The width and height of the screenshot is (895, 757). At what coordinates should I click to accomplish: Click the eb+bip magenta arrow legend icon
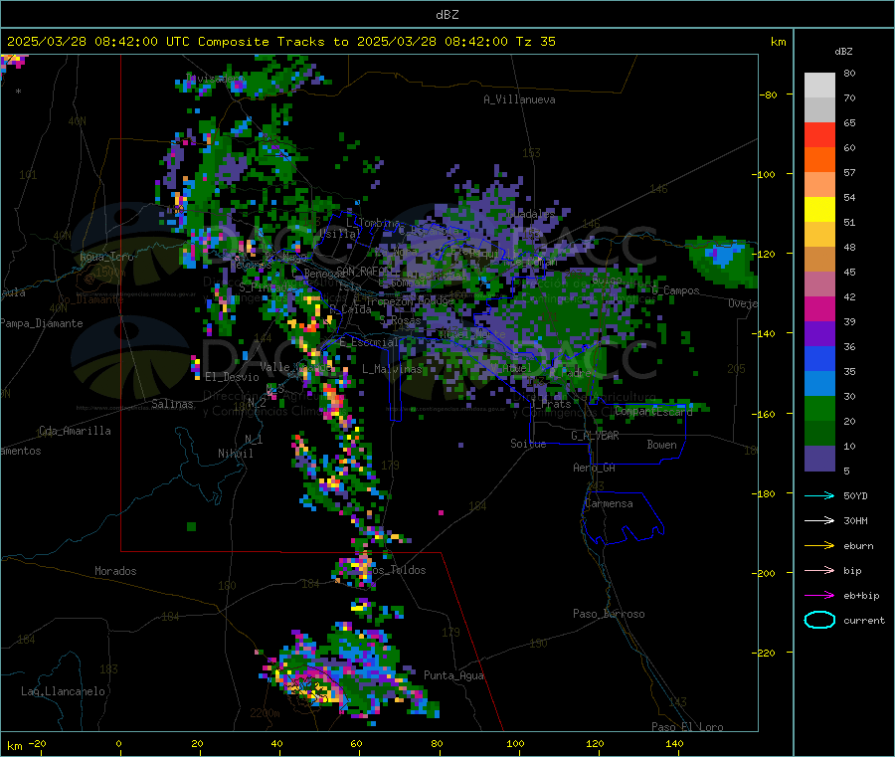[x=819, y=596]
